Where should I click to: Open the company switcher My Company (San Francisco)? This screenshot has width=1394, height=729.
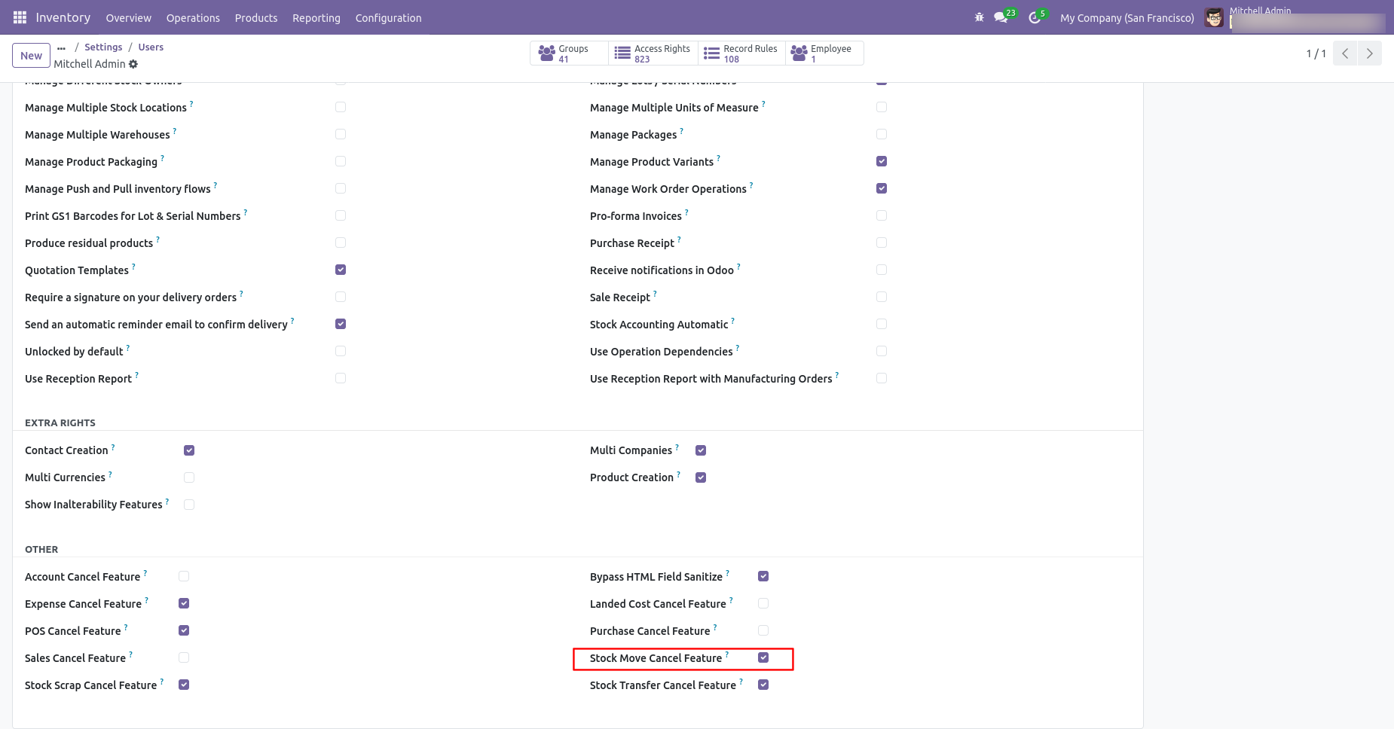tap(1127, 17)
